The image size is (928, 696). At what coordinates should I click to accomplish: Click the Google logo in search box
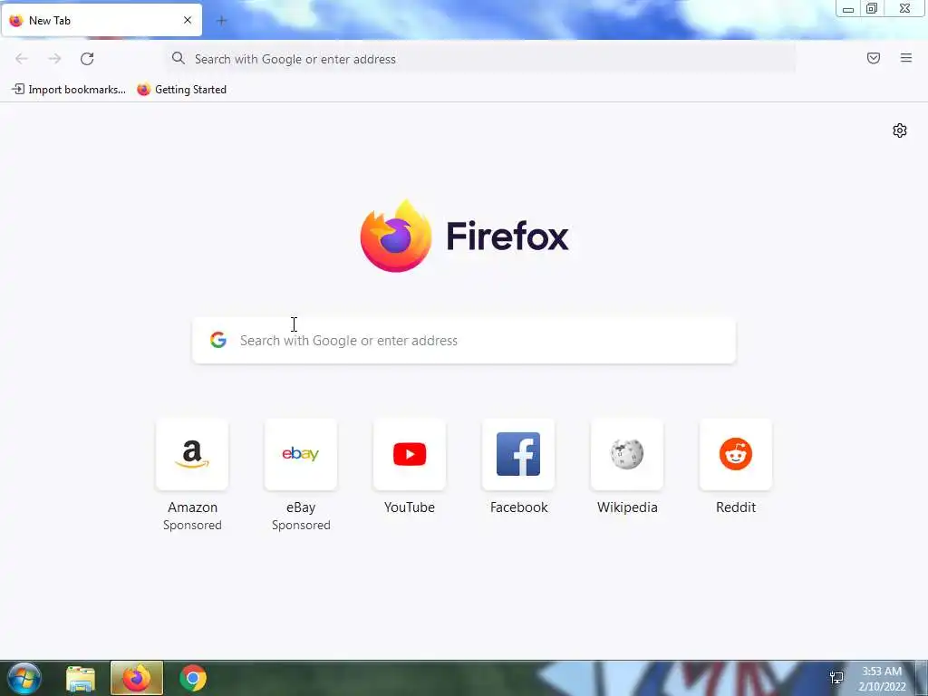pos(218,340)
